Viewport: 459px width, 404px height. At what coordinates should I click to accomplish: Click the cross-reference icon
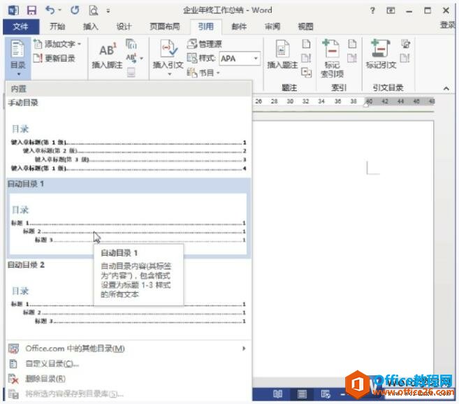[306, 72]
